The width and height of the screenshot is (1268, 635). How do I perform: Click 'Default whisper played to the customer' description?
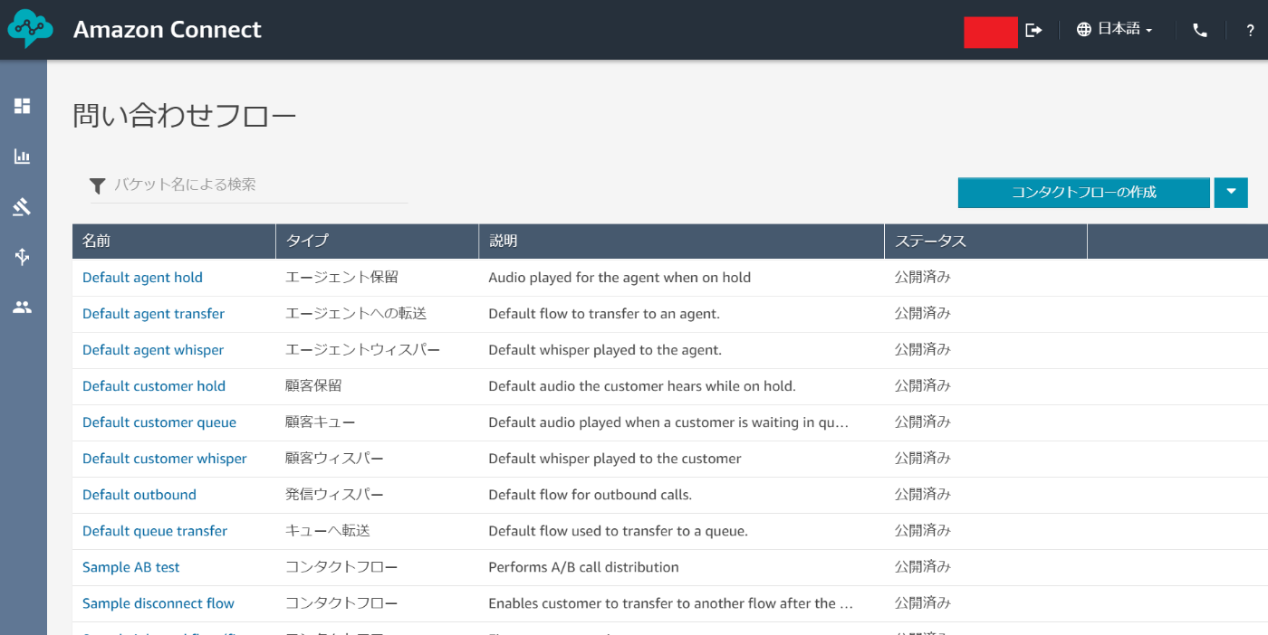[615, 459]
